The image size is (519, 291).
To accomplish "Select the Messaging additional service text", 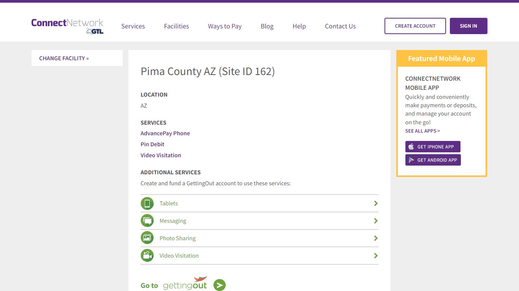I will click(173, 221).
